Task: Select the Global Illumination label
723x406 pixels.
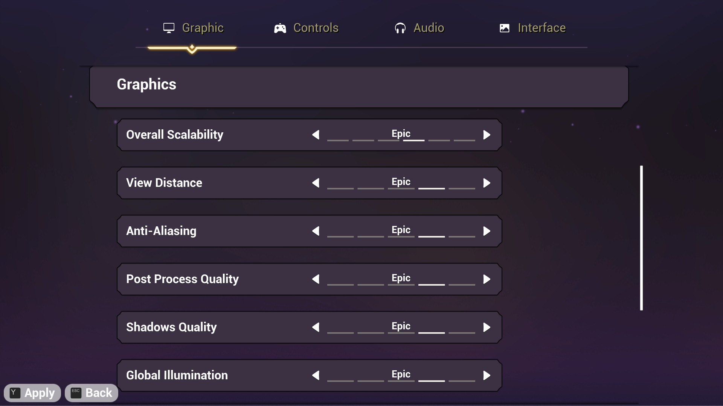Action: (177, 375)
